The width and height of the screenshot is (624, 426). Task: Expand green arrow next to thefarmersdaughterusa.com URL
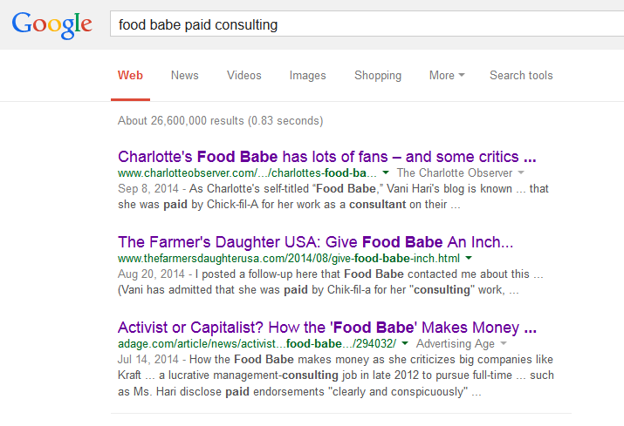coord(469,259)
